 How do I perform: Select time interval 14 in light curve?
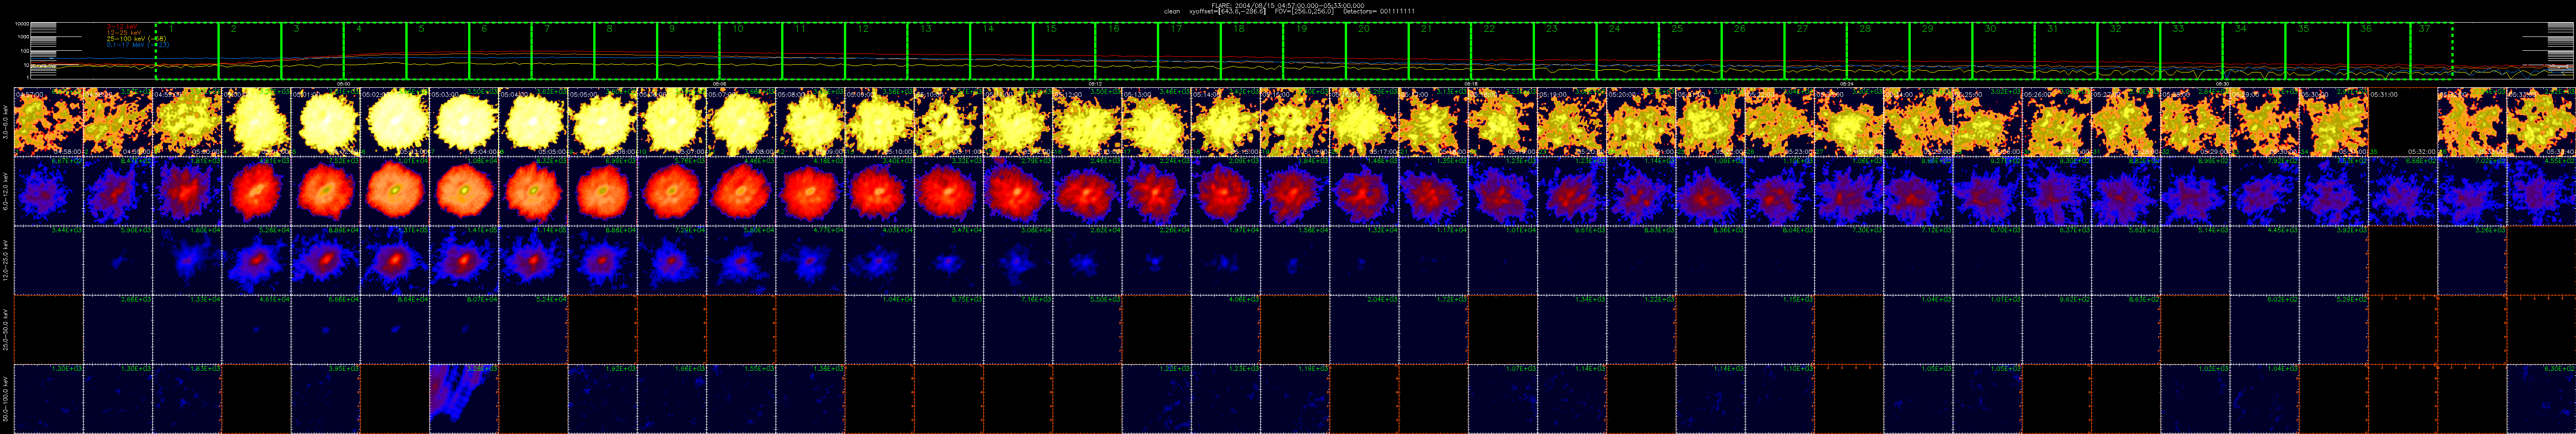1001,51
